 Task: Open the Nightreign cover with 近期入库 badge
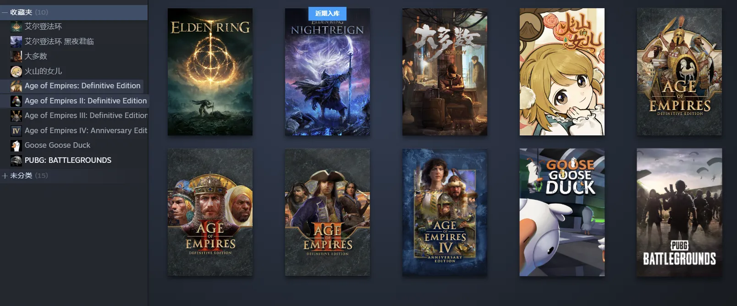click(x=327, y=72)
